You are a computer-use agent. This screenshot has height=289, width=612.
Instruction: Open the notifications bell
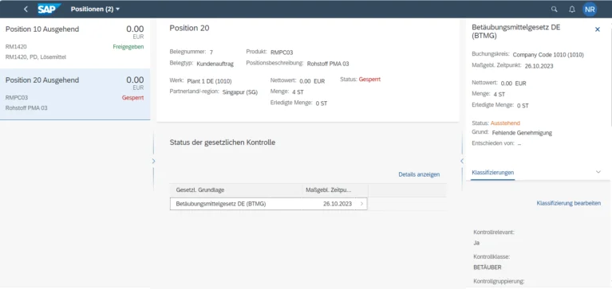click(572, 10)
